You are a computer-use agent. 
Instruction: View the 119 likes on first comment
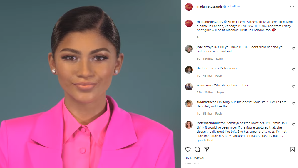[208, 59]
